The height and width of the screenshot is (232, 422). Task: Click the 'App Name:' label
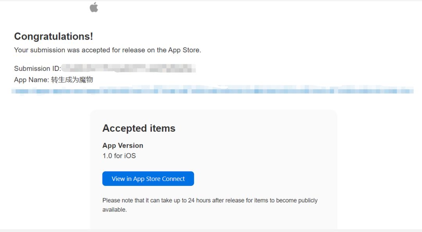(x=32, y=80)
